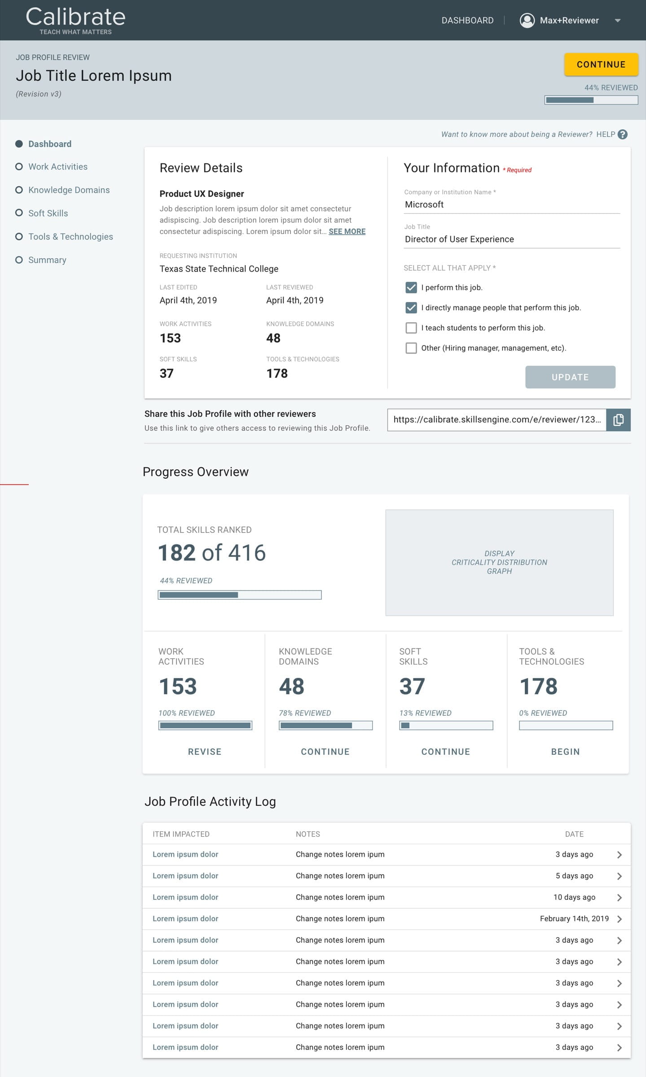This screenshot has width=646, height=1077.
Task: Open the February 14th, 2019 log entry arrow
Action: (x=620, y=919)
